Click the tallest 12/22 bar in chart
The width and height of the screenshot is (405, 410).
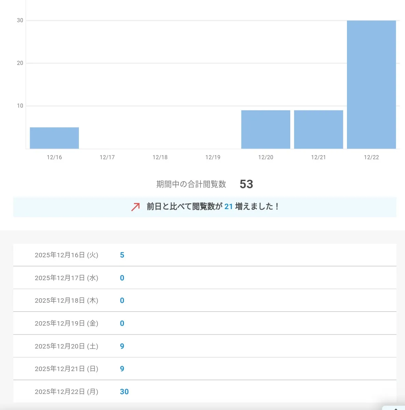tap(371, 85)
